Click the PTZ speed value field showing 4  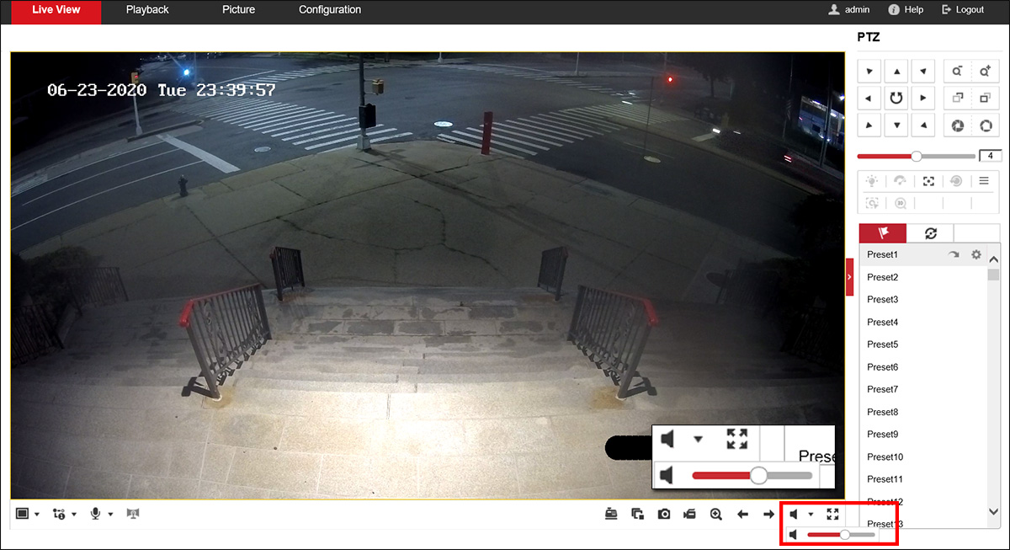(990, 156)
